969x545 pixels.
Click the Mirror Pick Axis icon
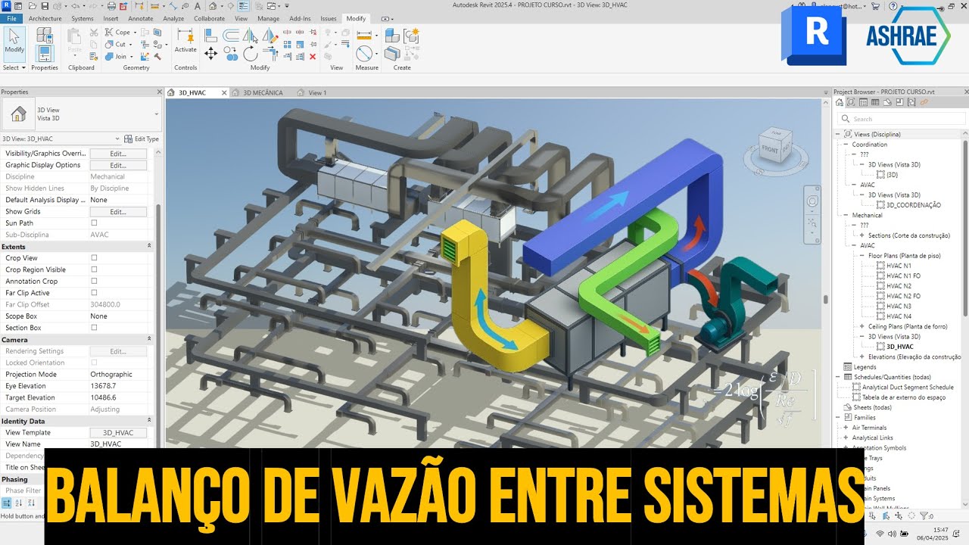point(250,35)
